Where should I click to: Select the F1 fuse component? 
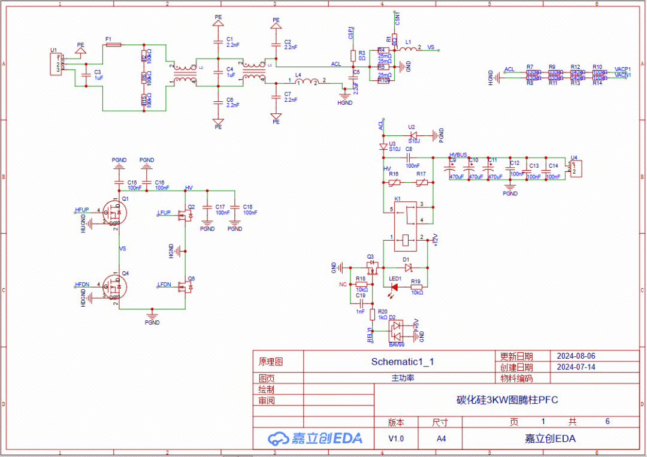click(113, 44)
